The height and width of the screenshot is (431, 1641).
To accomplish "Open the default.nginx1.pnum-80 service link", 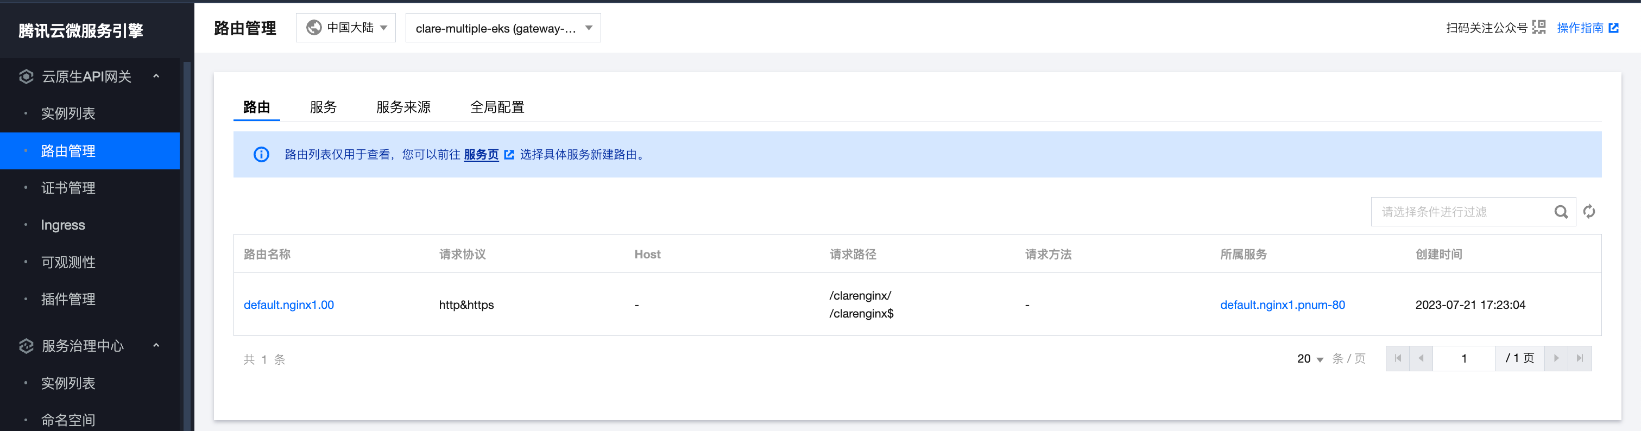I will (x=1283, y=305).
